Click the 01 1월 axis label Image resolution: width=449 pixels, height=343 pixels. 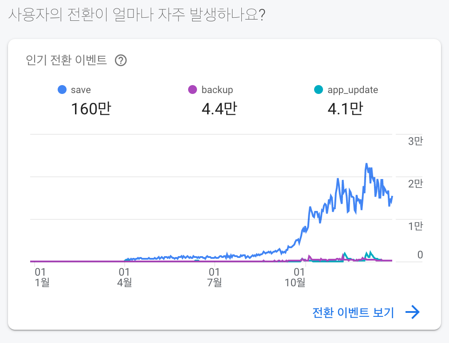41,277
